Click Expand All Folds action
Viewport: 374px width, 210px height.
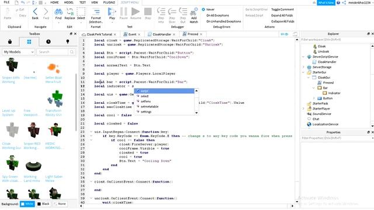coord(282,15)
